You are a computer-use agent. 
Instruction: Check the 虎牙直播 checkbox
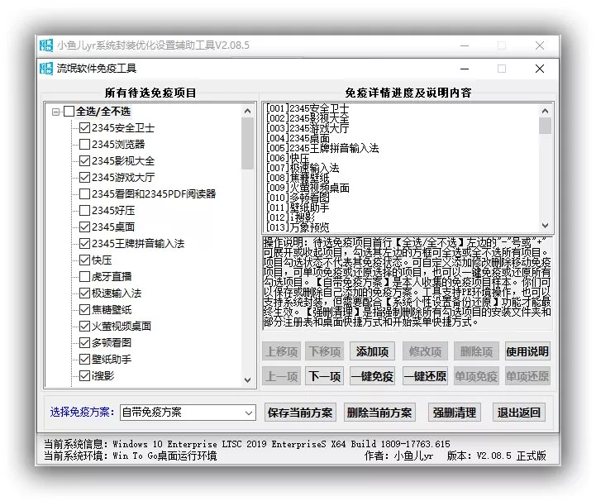[84, 277]
